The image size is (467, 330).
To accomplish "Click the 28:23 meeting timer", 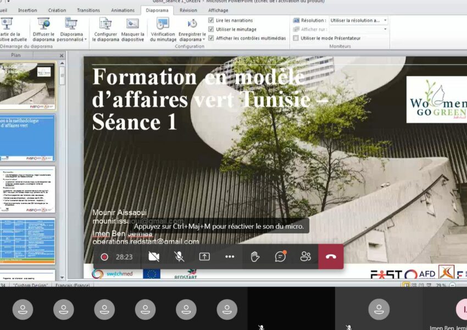I will [x=124, y=257].
